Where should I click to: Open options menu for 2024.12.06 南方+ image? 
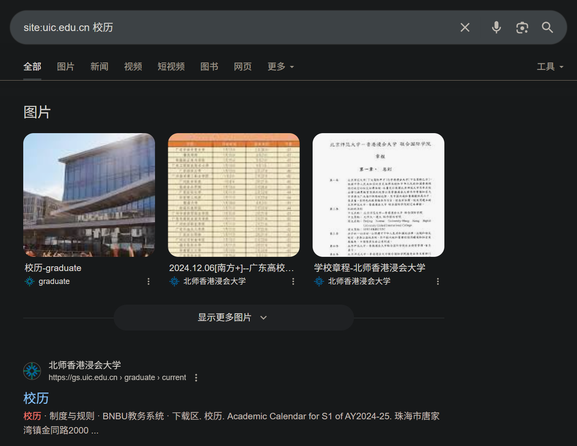(293, 281)
